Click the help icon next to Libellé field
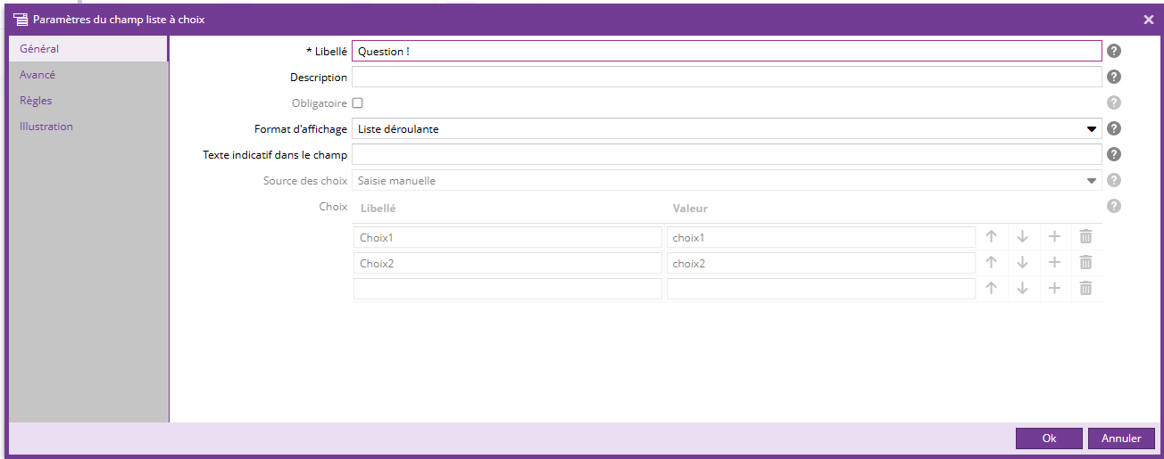Viewport: 1164px width, 459px height. 1113,52
